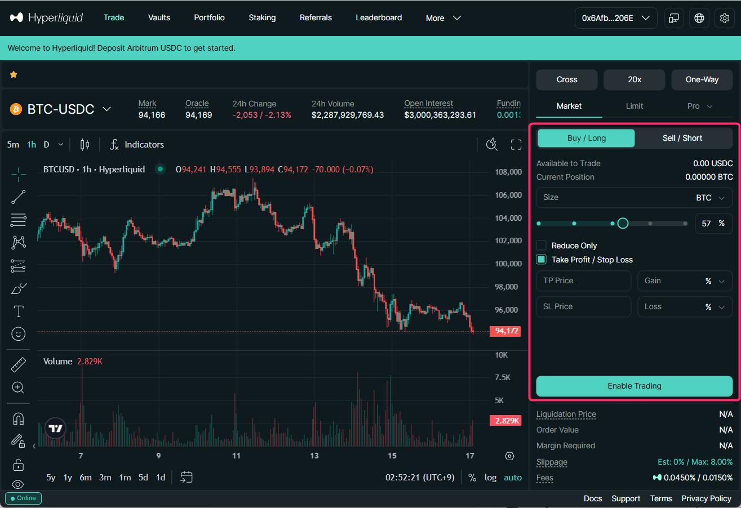Viewport: 741px width, 508px height.
Task: Click the order size percentage slider handle
Action: pyautogui.click(x=623, y=224)
